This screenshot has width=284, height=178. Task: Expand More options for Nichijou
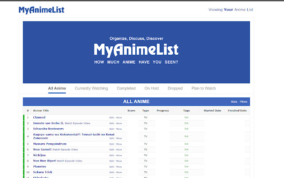point(119,155)
